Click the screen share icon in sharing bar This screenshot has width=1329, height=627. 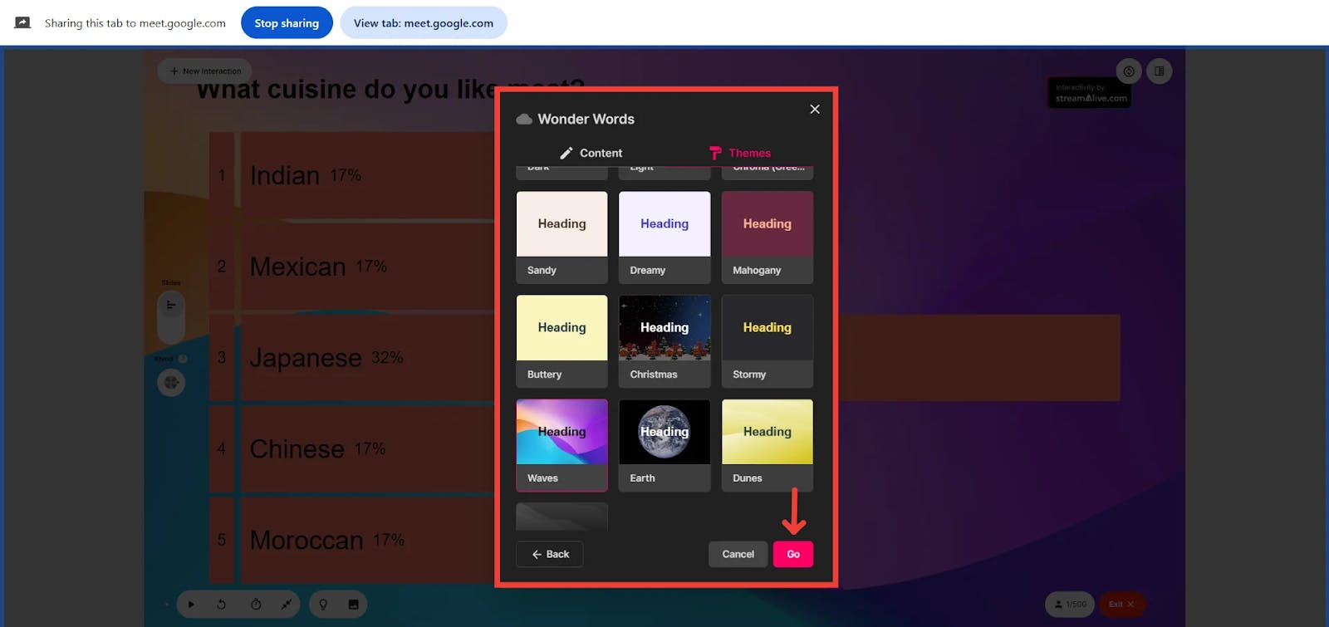pyautogui.click(x=22, y=23)
